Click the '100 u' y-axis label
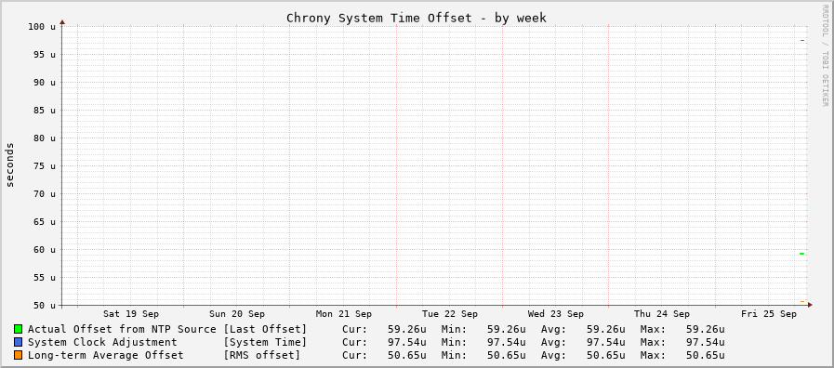This screenshot has height=368, width=834. point(42,27)
